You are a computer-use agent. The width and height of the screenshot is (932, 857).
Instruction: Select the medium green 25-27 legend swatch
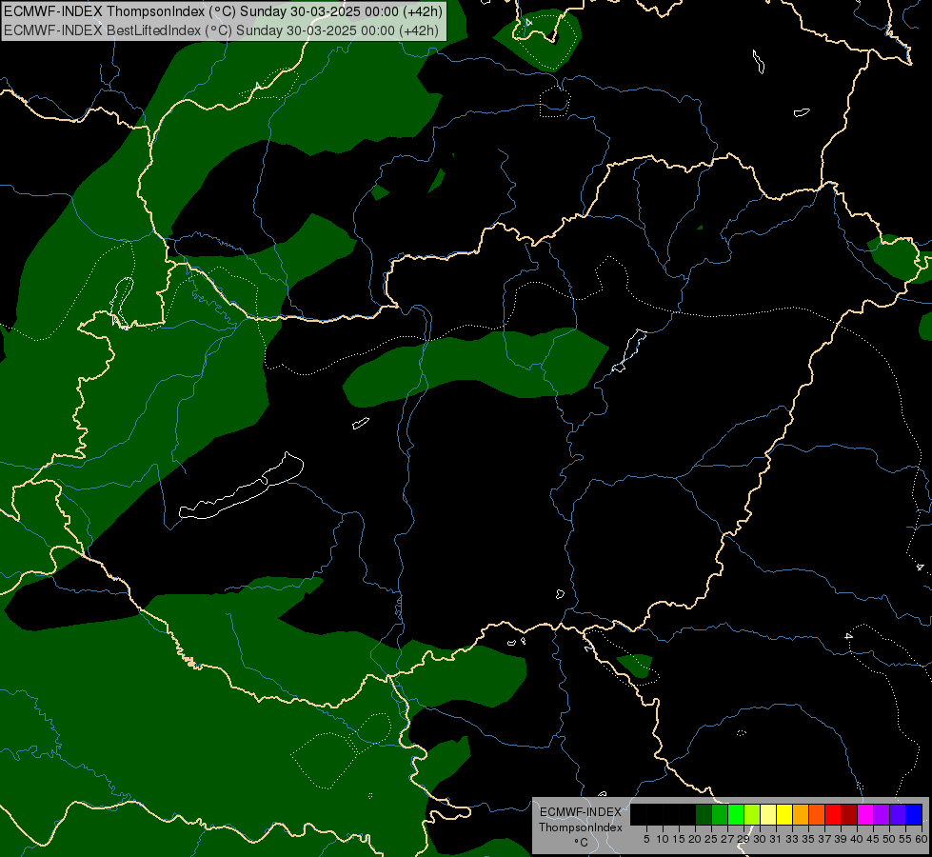(720, 814)
